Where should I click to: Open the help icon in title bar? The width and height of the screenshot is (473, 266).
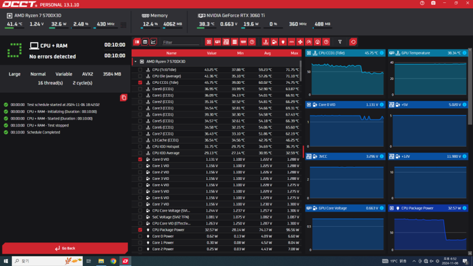(422, 3)
